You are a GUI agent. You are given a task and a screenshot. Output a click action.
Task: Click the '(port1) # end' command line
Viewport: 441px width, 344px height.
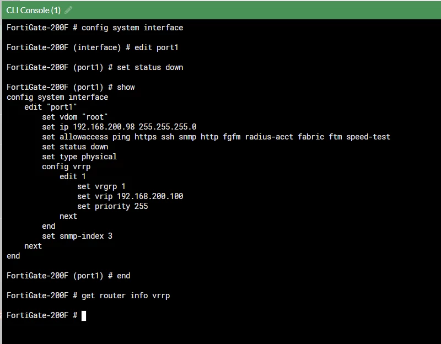pos(68,276)
